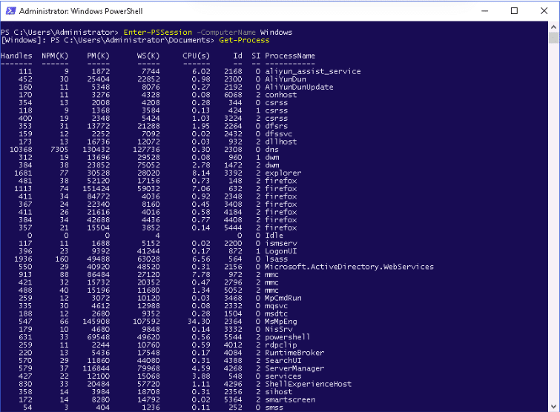Click the aliyun_assist_service process name
560x412 pixels.
click(x=313, y=71)
